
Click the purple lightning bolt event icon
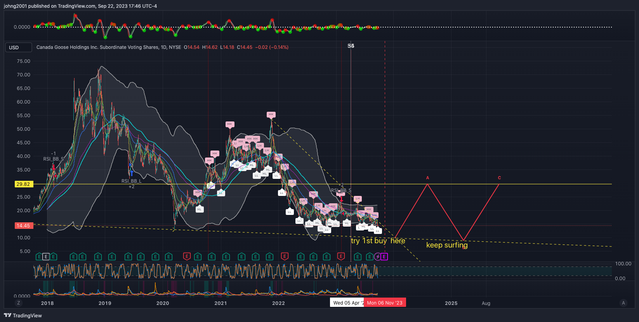(378, 256)
